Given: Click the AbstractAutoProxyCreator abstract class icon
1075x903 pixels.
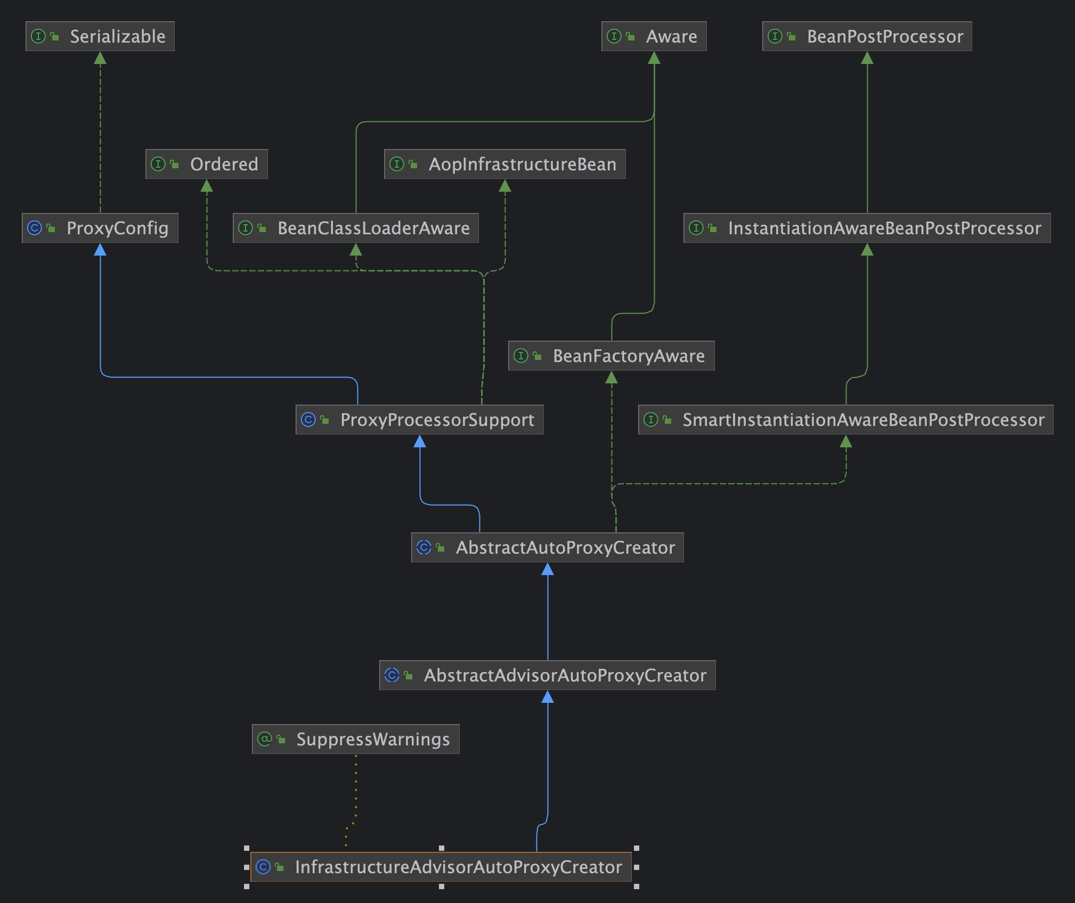Looking at the screenshot, I should (424, 547).
